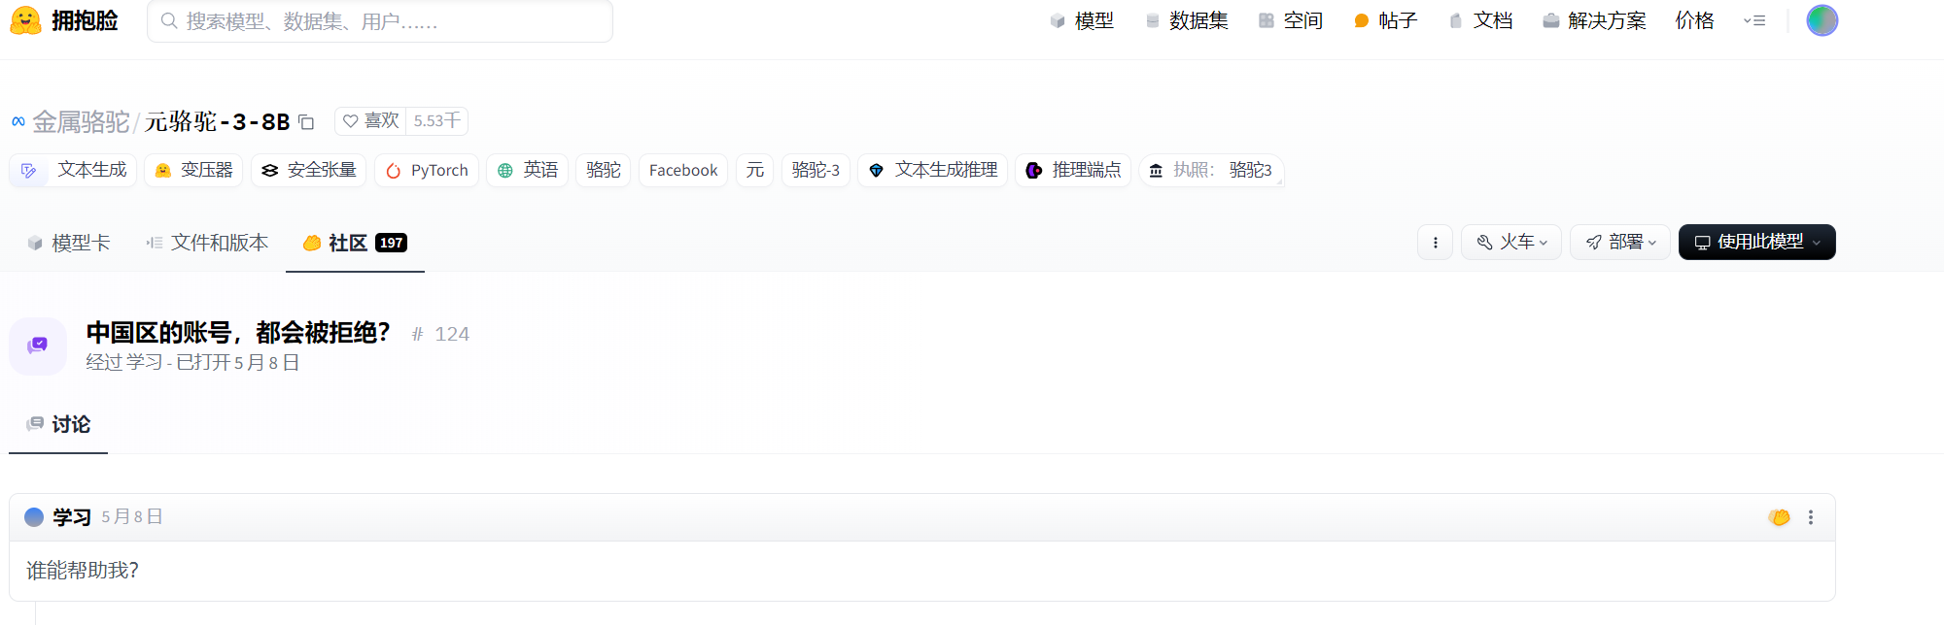Image resolution: width=1944 pixels, height=625 pixels.
Task: Select the 讨论 sub-tab
Action: point(58,424)
